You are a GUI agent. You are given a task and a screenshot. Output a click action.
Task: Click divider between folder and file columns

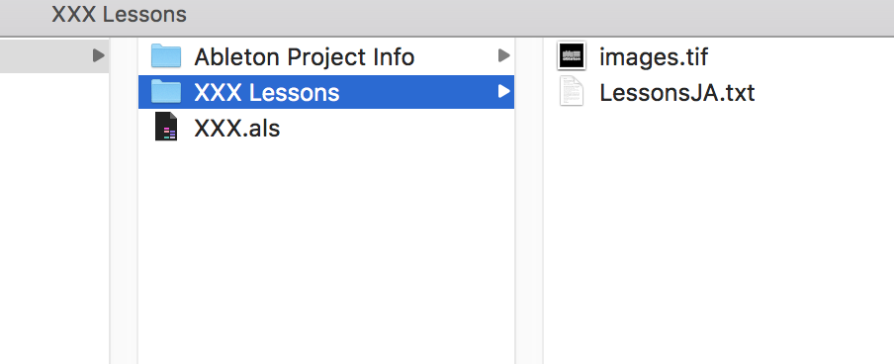click(x=529, y=201)
